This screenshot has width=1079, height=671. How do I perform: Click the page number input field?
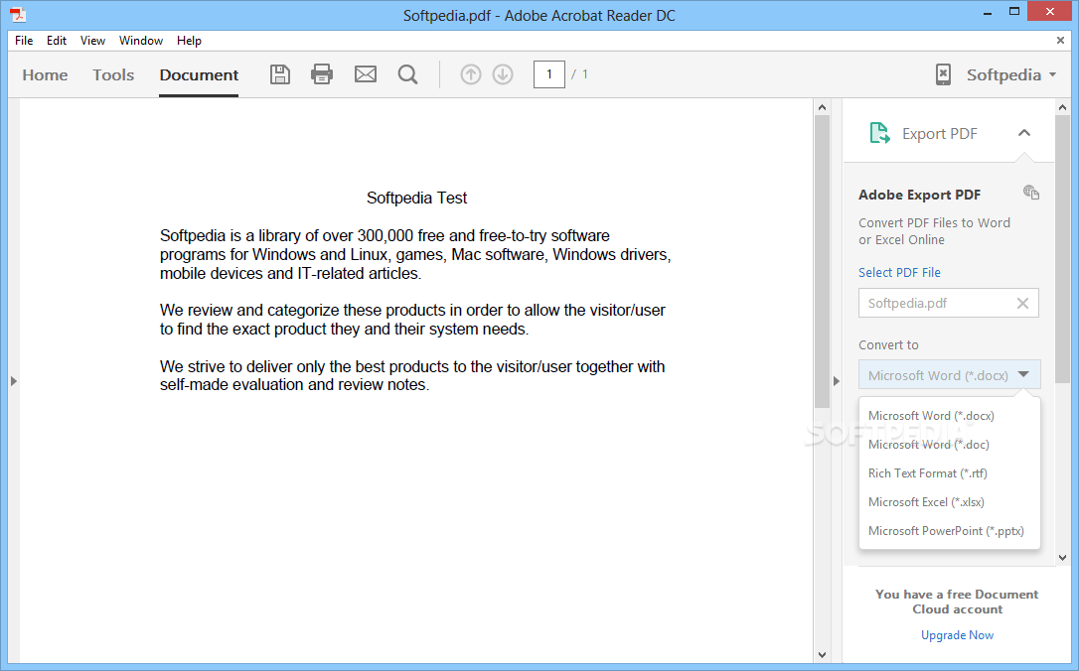(549, 74)
